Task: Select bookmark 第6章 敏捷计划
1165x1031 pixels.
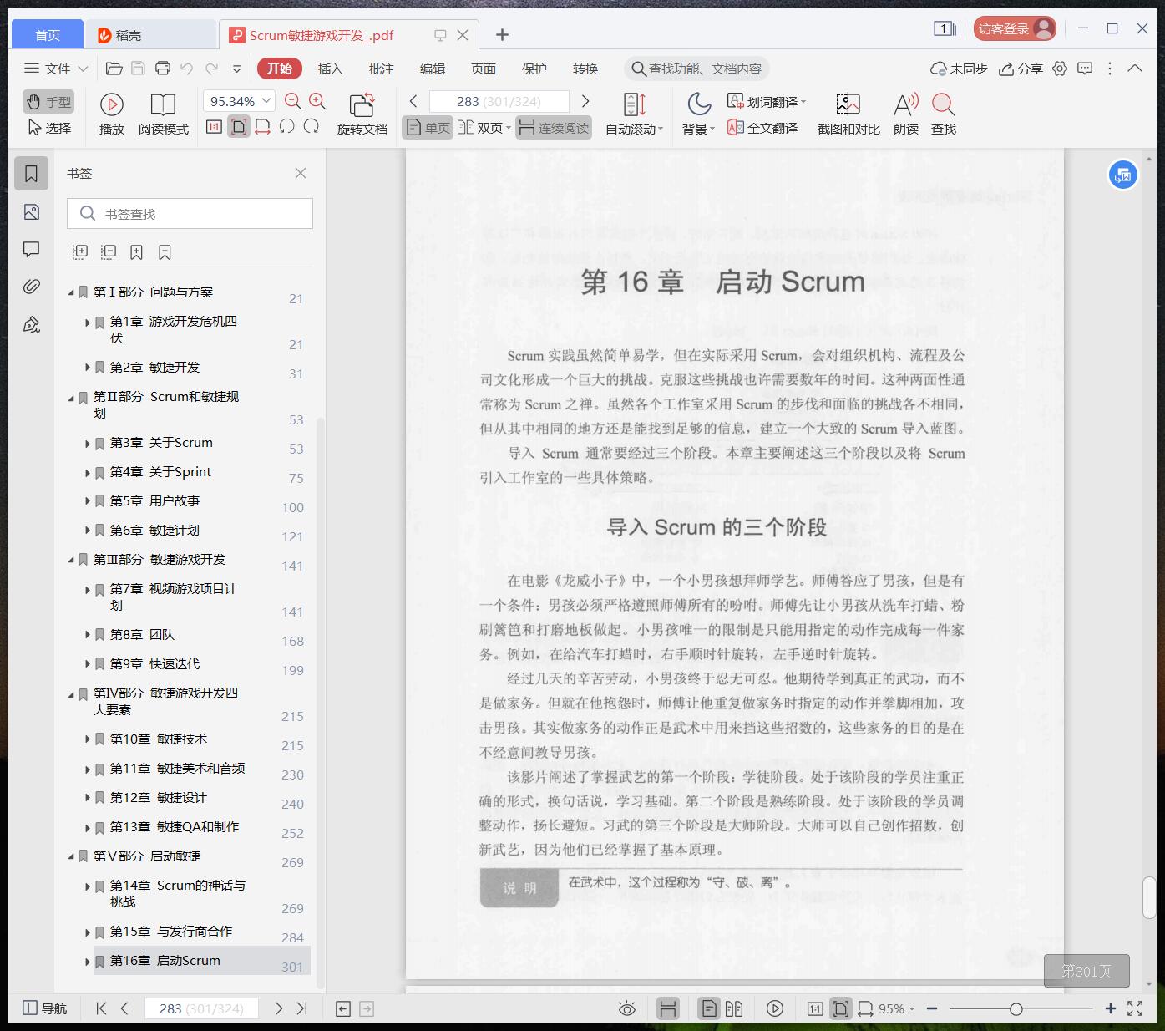Action: pos(154,530)
